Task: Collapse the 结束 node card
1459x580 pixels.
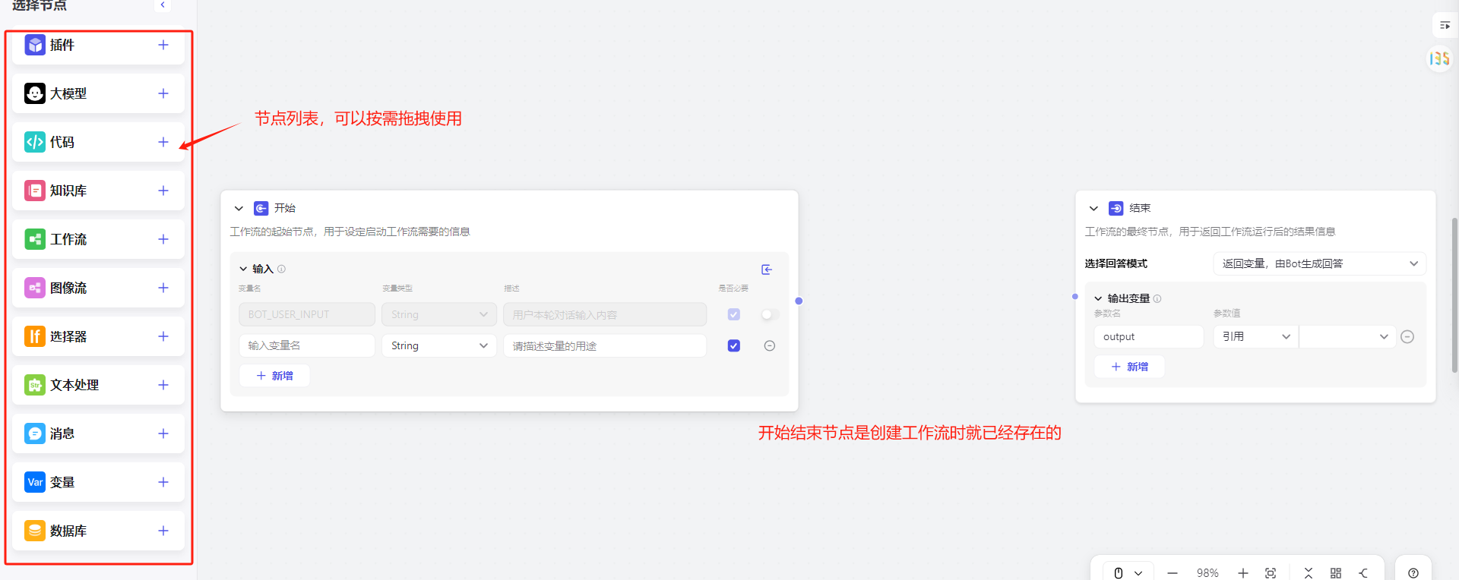Action: pyautogui.click(x=1093, y=208)
